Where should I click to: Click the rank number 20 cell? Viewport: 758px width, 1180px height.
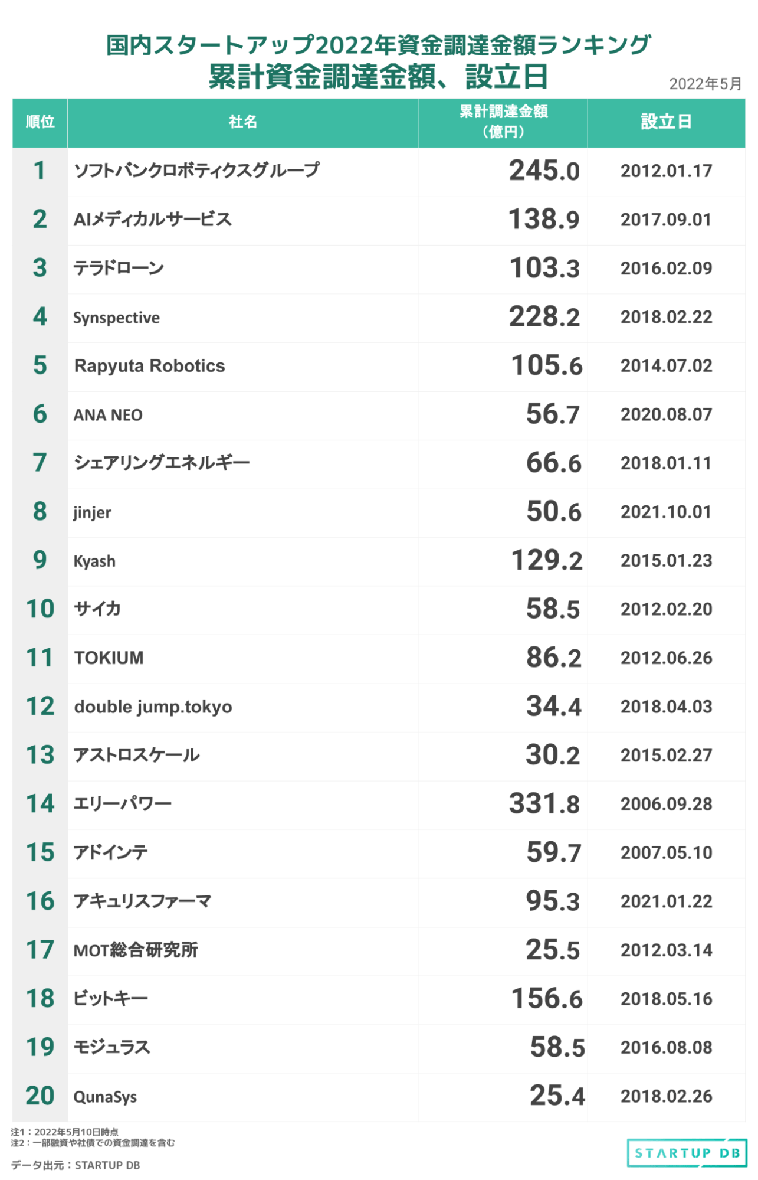pyautogui.click(x=40, y=1096)
